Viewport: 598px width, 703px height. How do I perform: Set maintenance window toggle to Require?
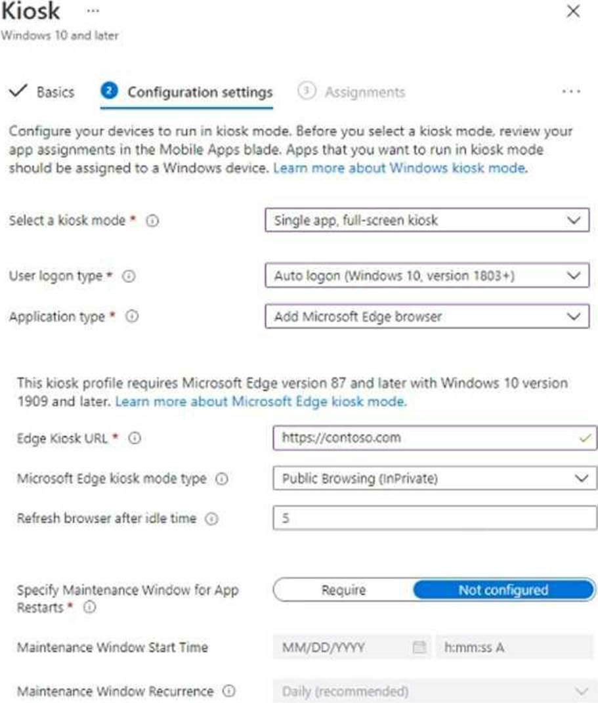tap(343, 590)
